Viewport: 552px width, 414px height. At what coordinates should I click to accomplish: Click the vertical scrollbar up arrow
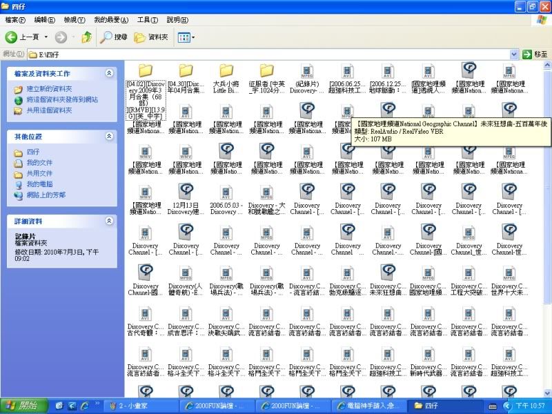click(x=547, y=65)
